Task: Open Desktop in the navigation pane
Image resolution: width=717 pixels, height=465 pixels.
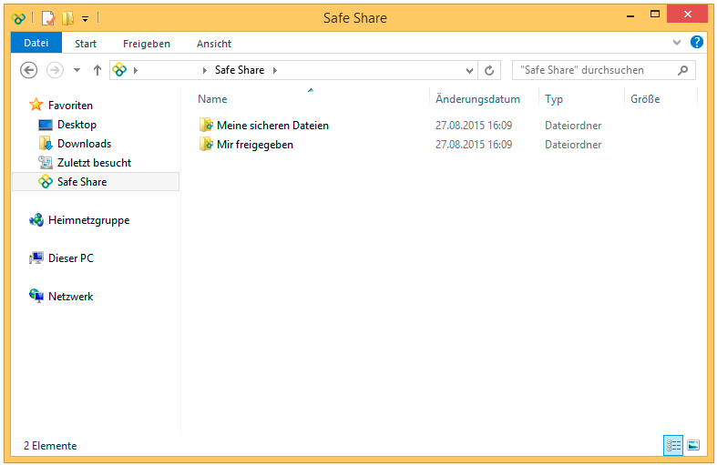Action: pos(77,125)
